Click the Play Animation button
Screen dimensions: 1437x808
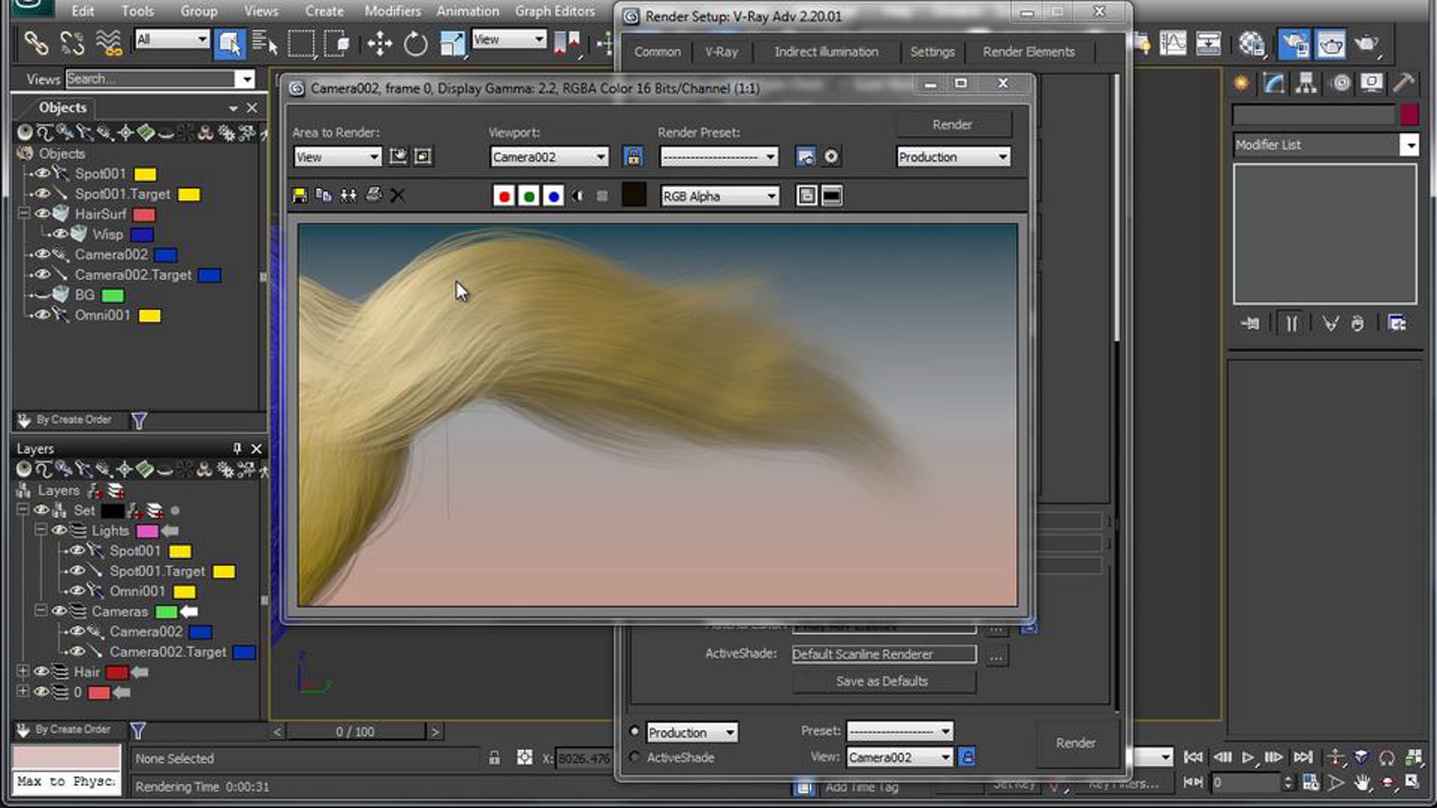1247,758
